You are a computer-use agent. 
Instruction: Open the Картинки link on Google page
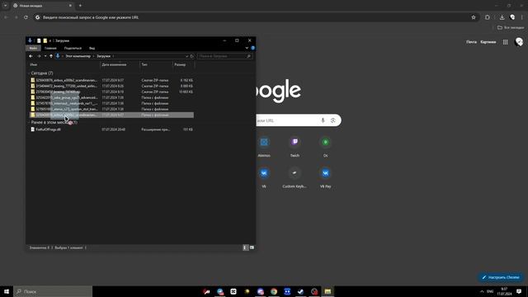coord(488,42)
